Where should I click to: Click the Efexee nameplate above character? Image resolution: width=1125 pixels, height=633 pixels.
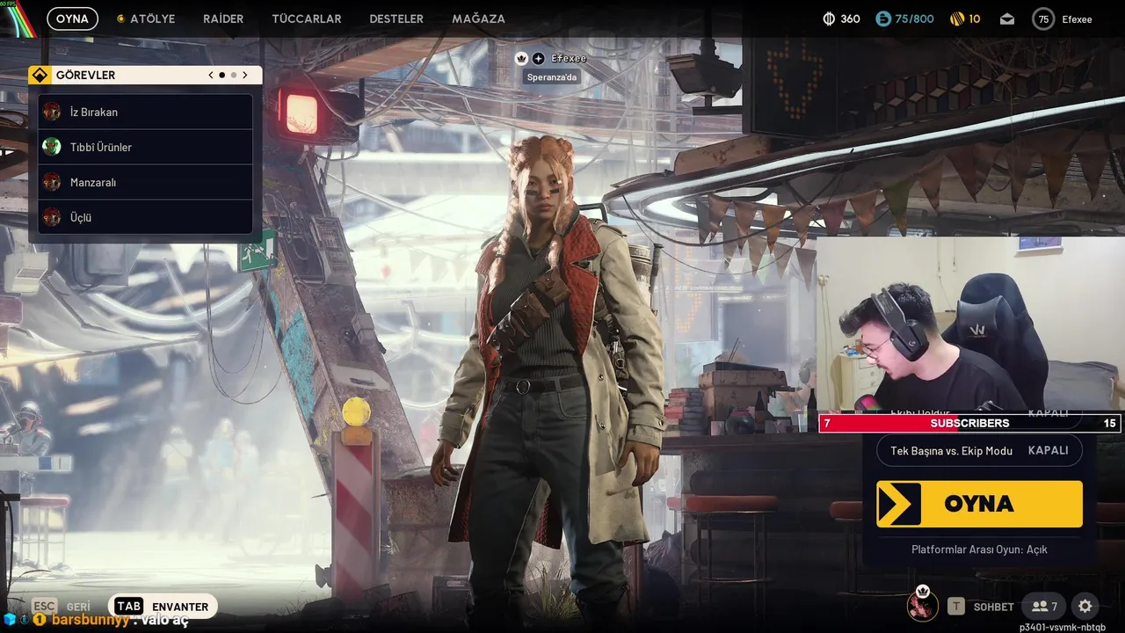[569, 58]
